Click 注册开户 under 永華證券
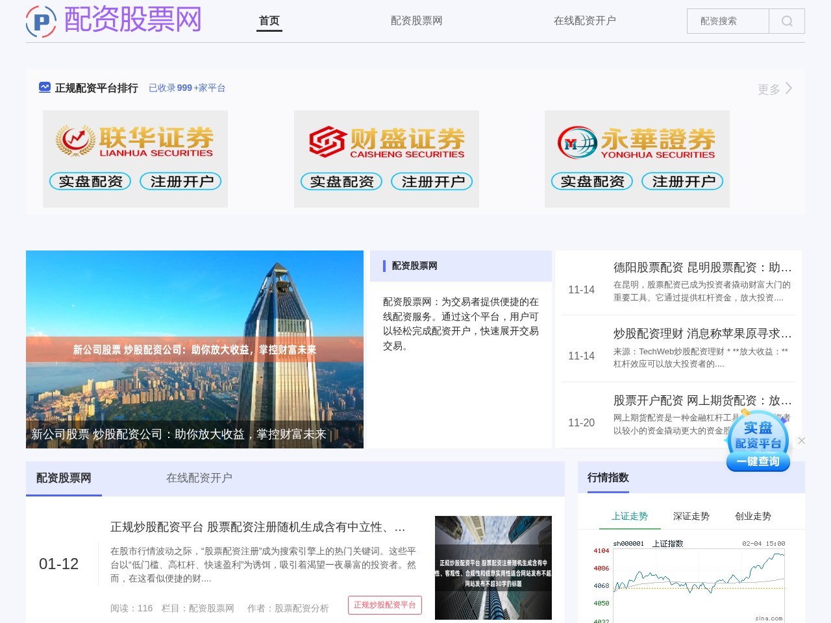831x623 pixels. pyautogui.click(x=683, y=182)
